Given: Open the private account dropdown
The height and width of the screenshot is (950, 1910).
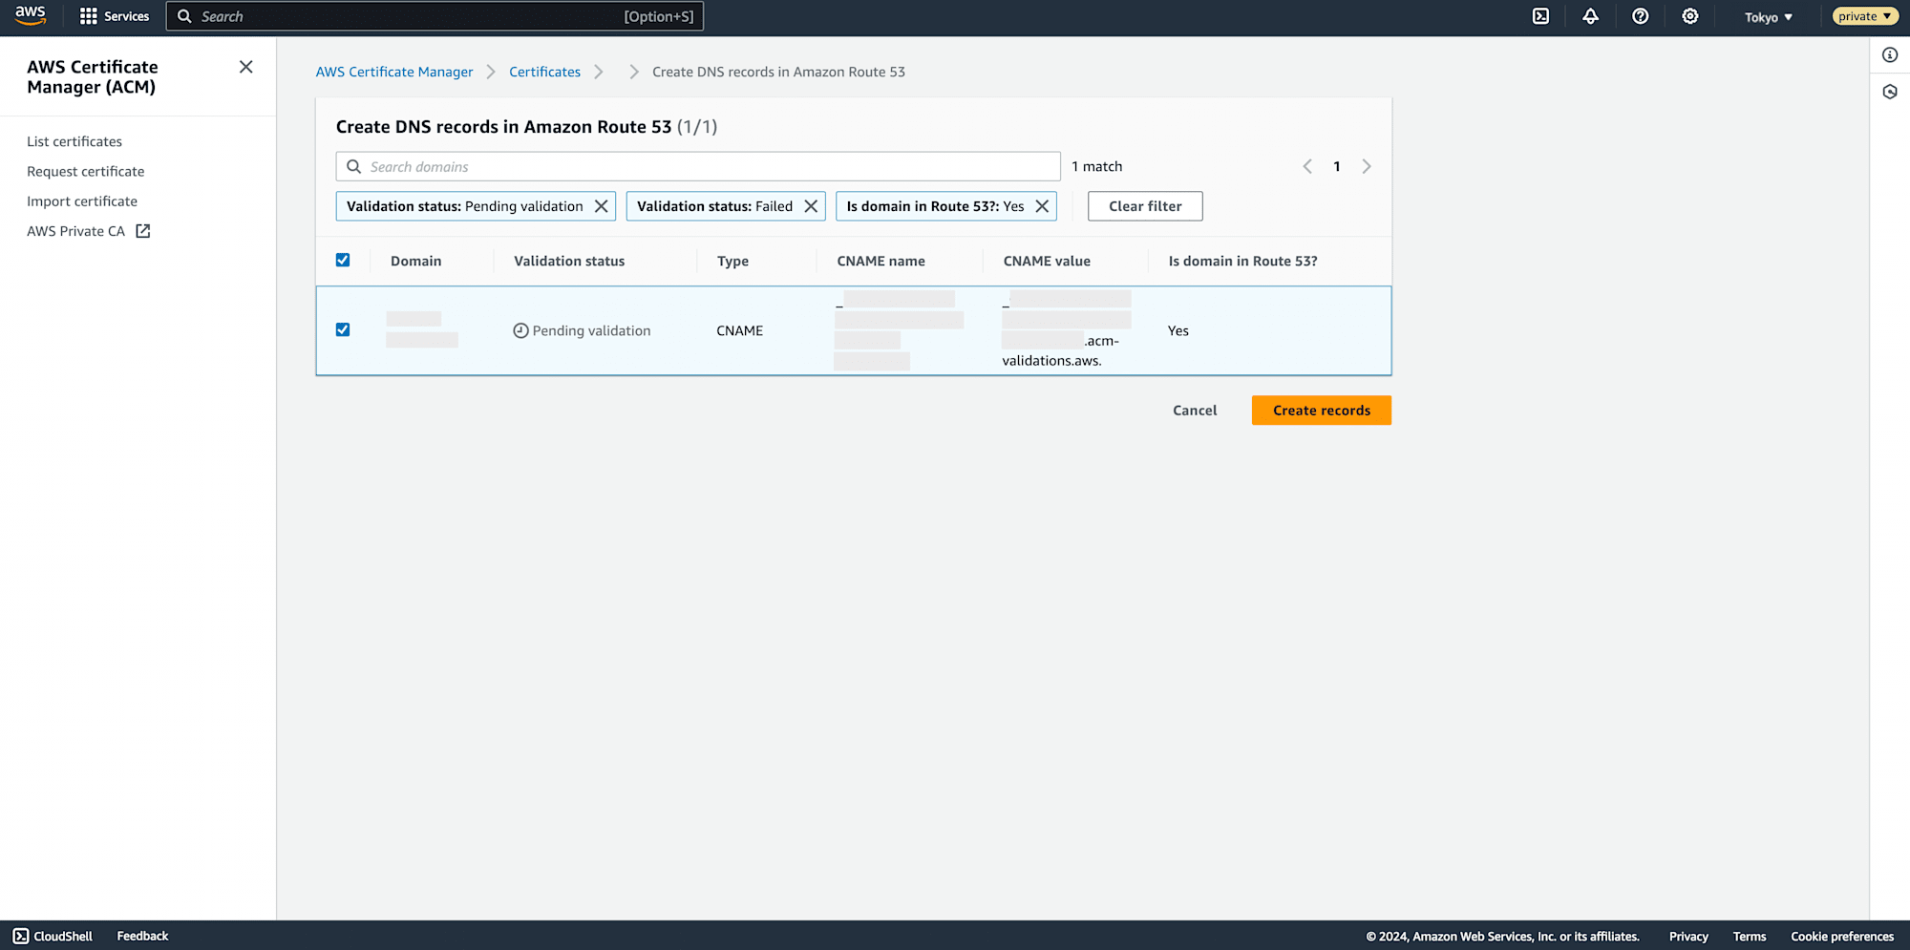Looking at the screenshot, I should (1865, 16).
